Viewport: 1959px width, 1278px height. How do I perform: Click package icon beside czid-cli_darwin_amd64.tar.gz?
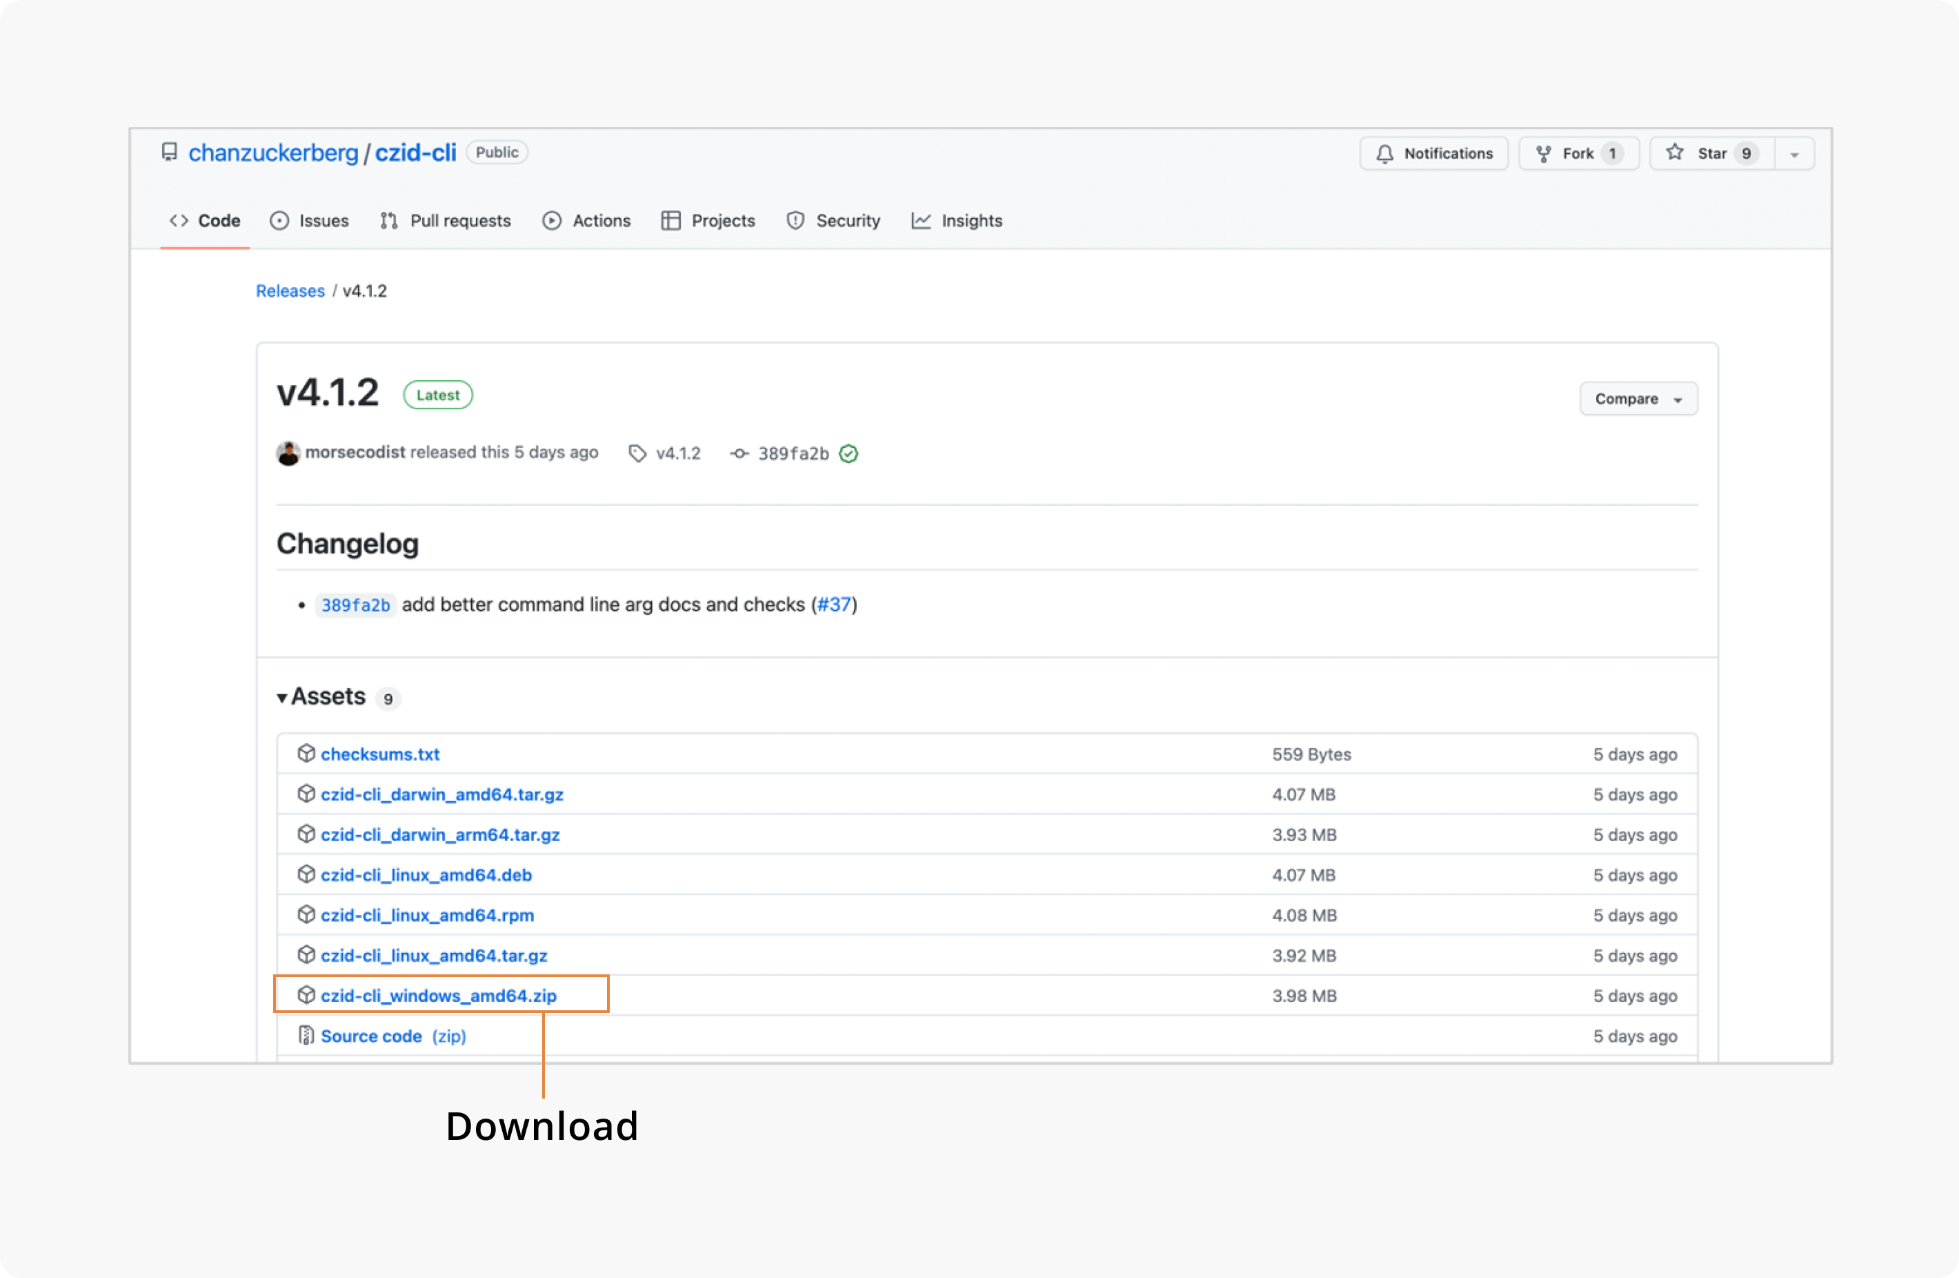coord(306,794)
